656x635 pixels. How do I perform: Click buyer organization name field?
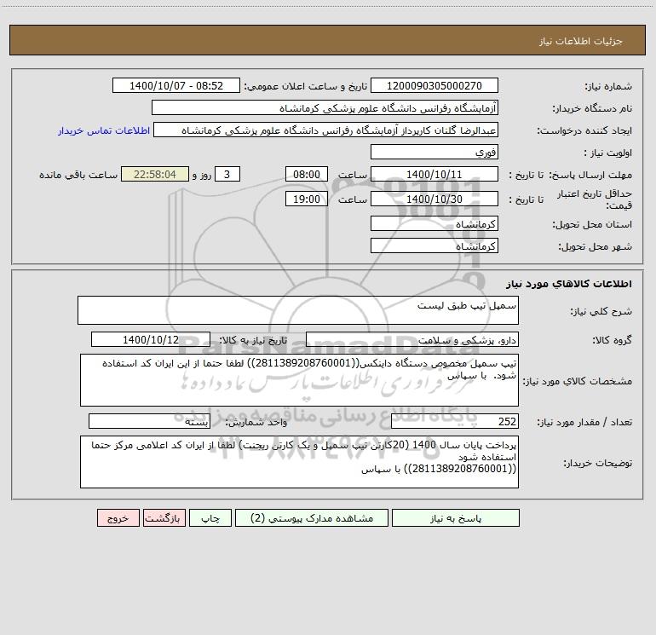325,107
